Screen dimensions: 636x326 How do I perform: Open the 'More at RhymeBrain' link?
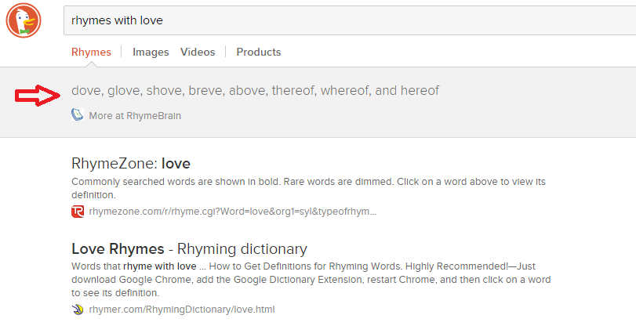(x=135, y=115)
